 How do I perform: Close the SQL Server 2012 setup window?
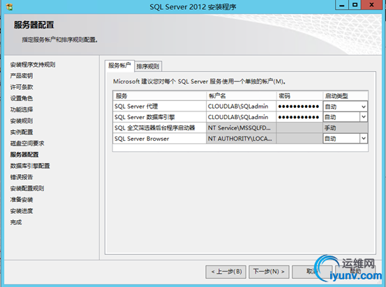coord(372,5)
